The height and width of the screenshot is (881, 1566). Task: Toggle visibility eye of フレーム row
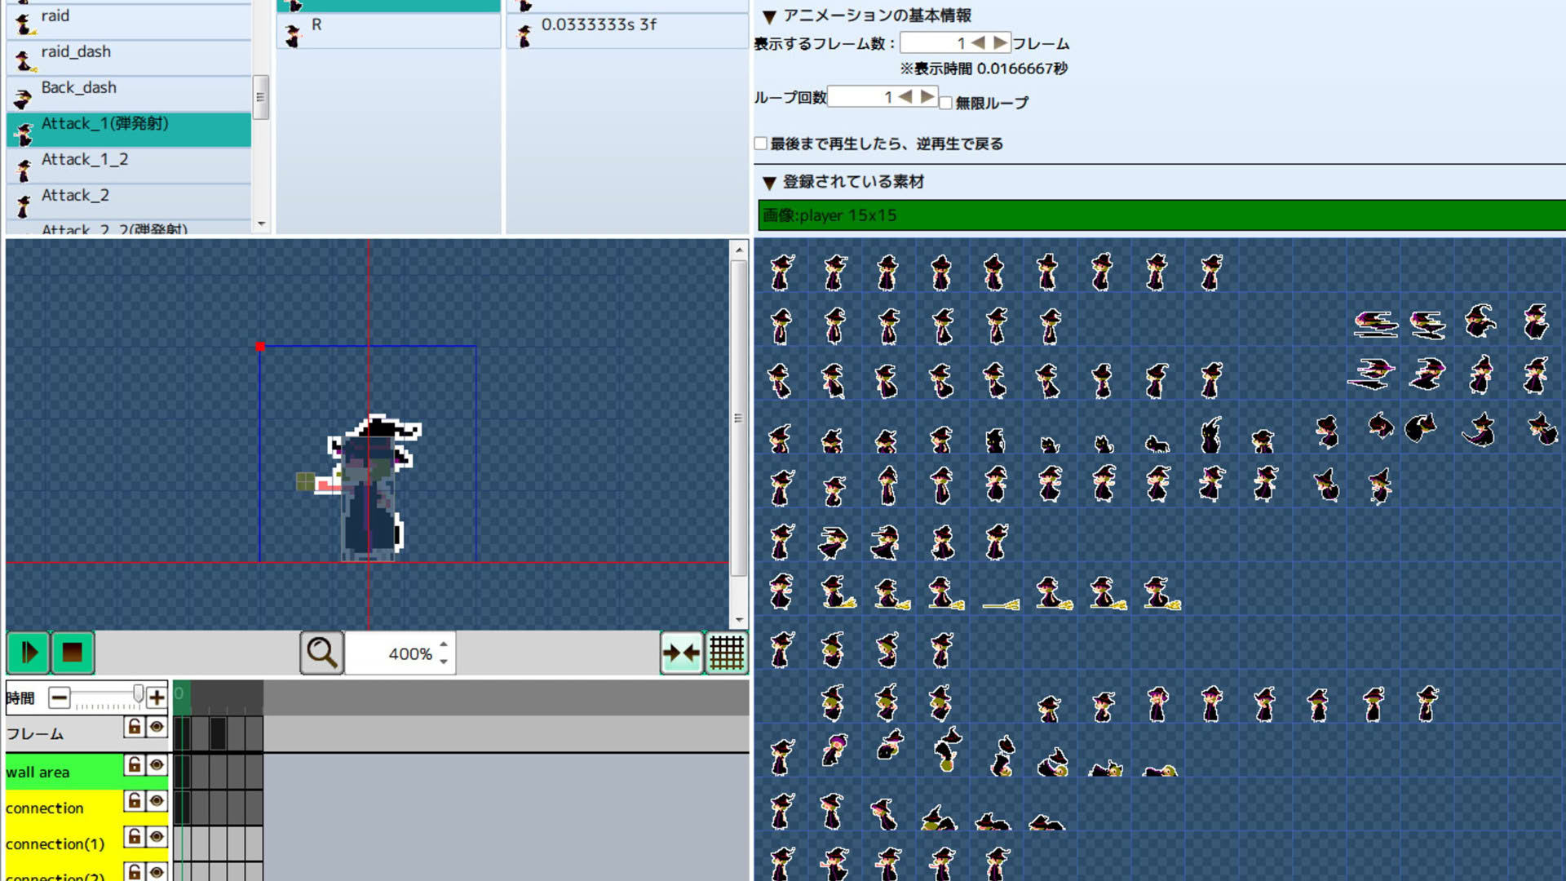tap(157, 727)
